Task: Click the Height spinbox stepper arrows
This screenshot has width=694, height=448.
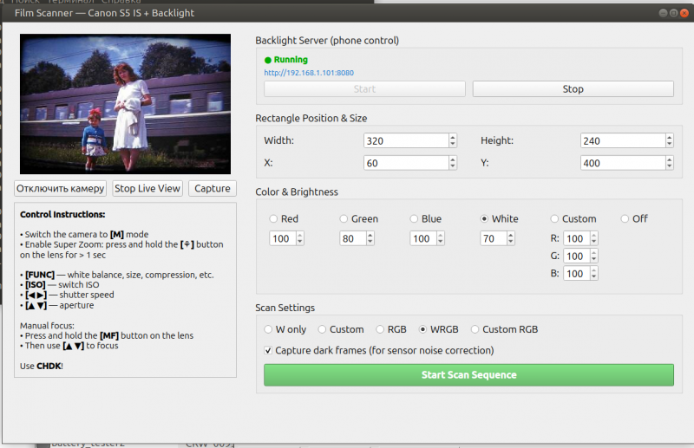Action: click(669, 140)
